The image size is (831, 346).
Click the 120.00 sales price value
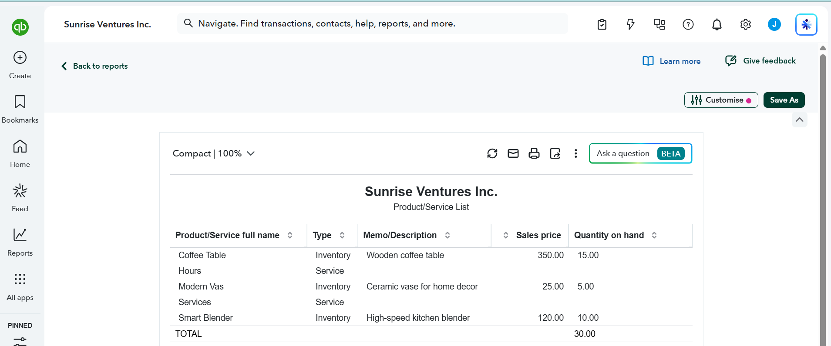[551, 318]
